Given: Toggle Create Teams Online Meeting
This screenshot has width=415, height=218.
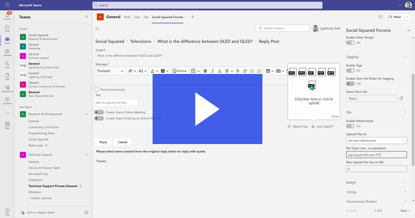Looking at the screenshot, I should point(99,112).
